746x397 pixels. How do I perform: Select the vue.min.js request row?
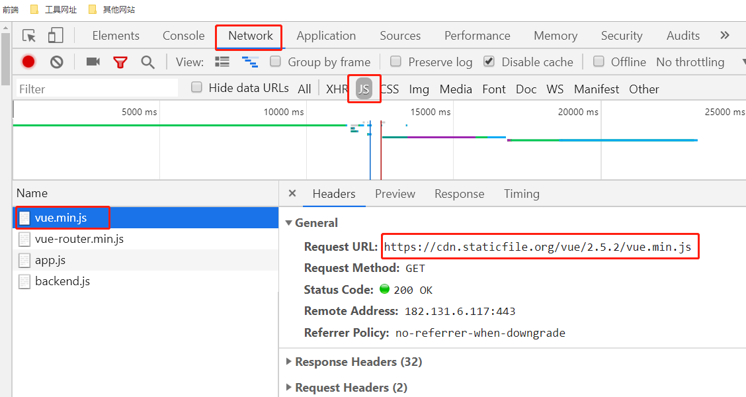145,218
